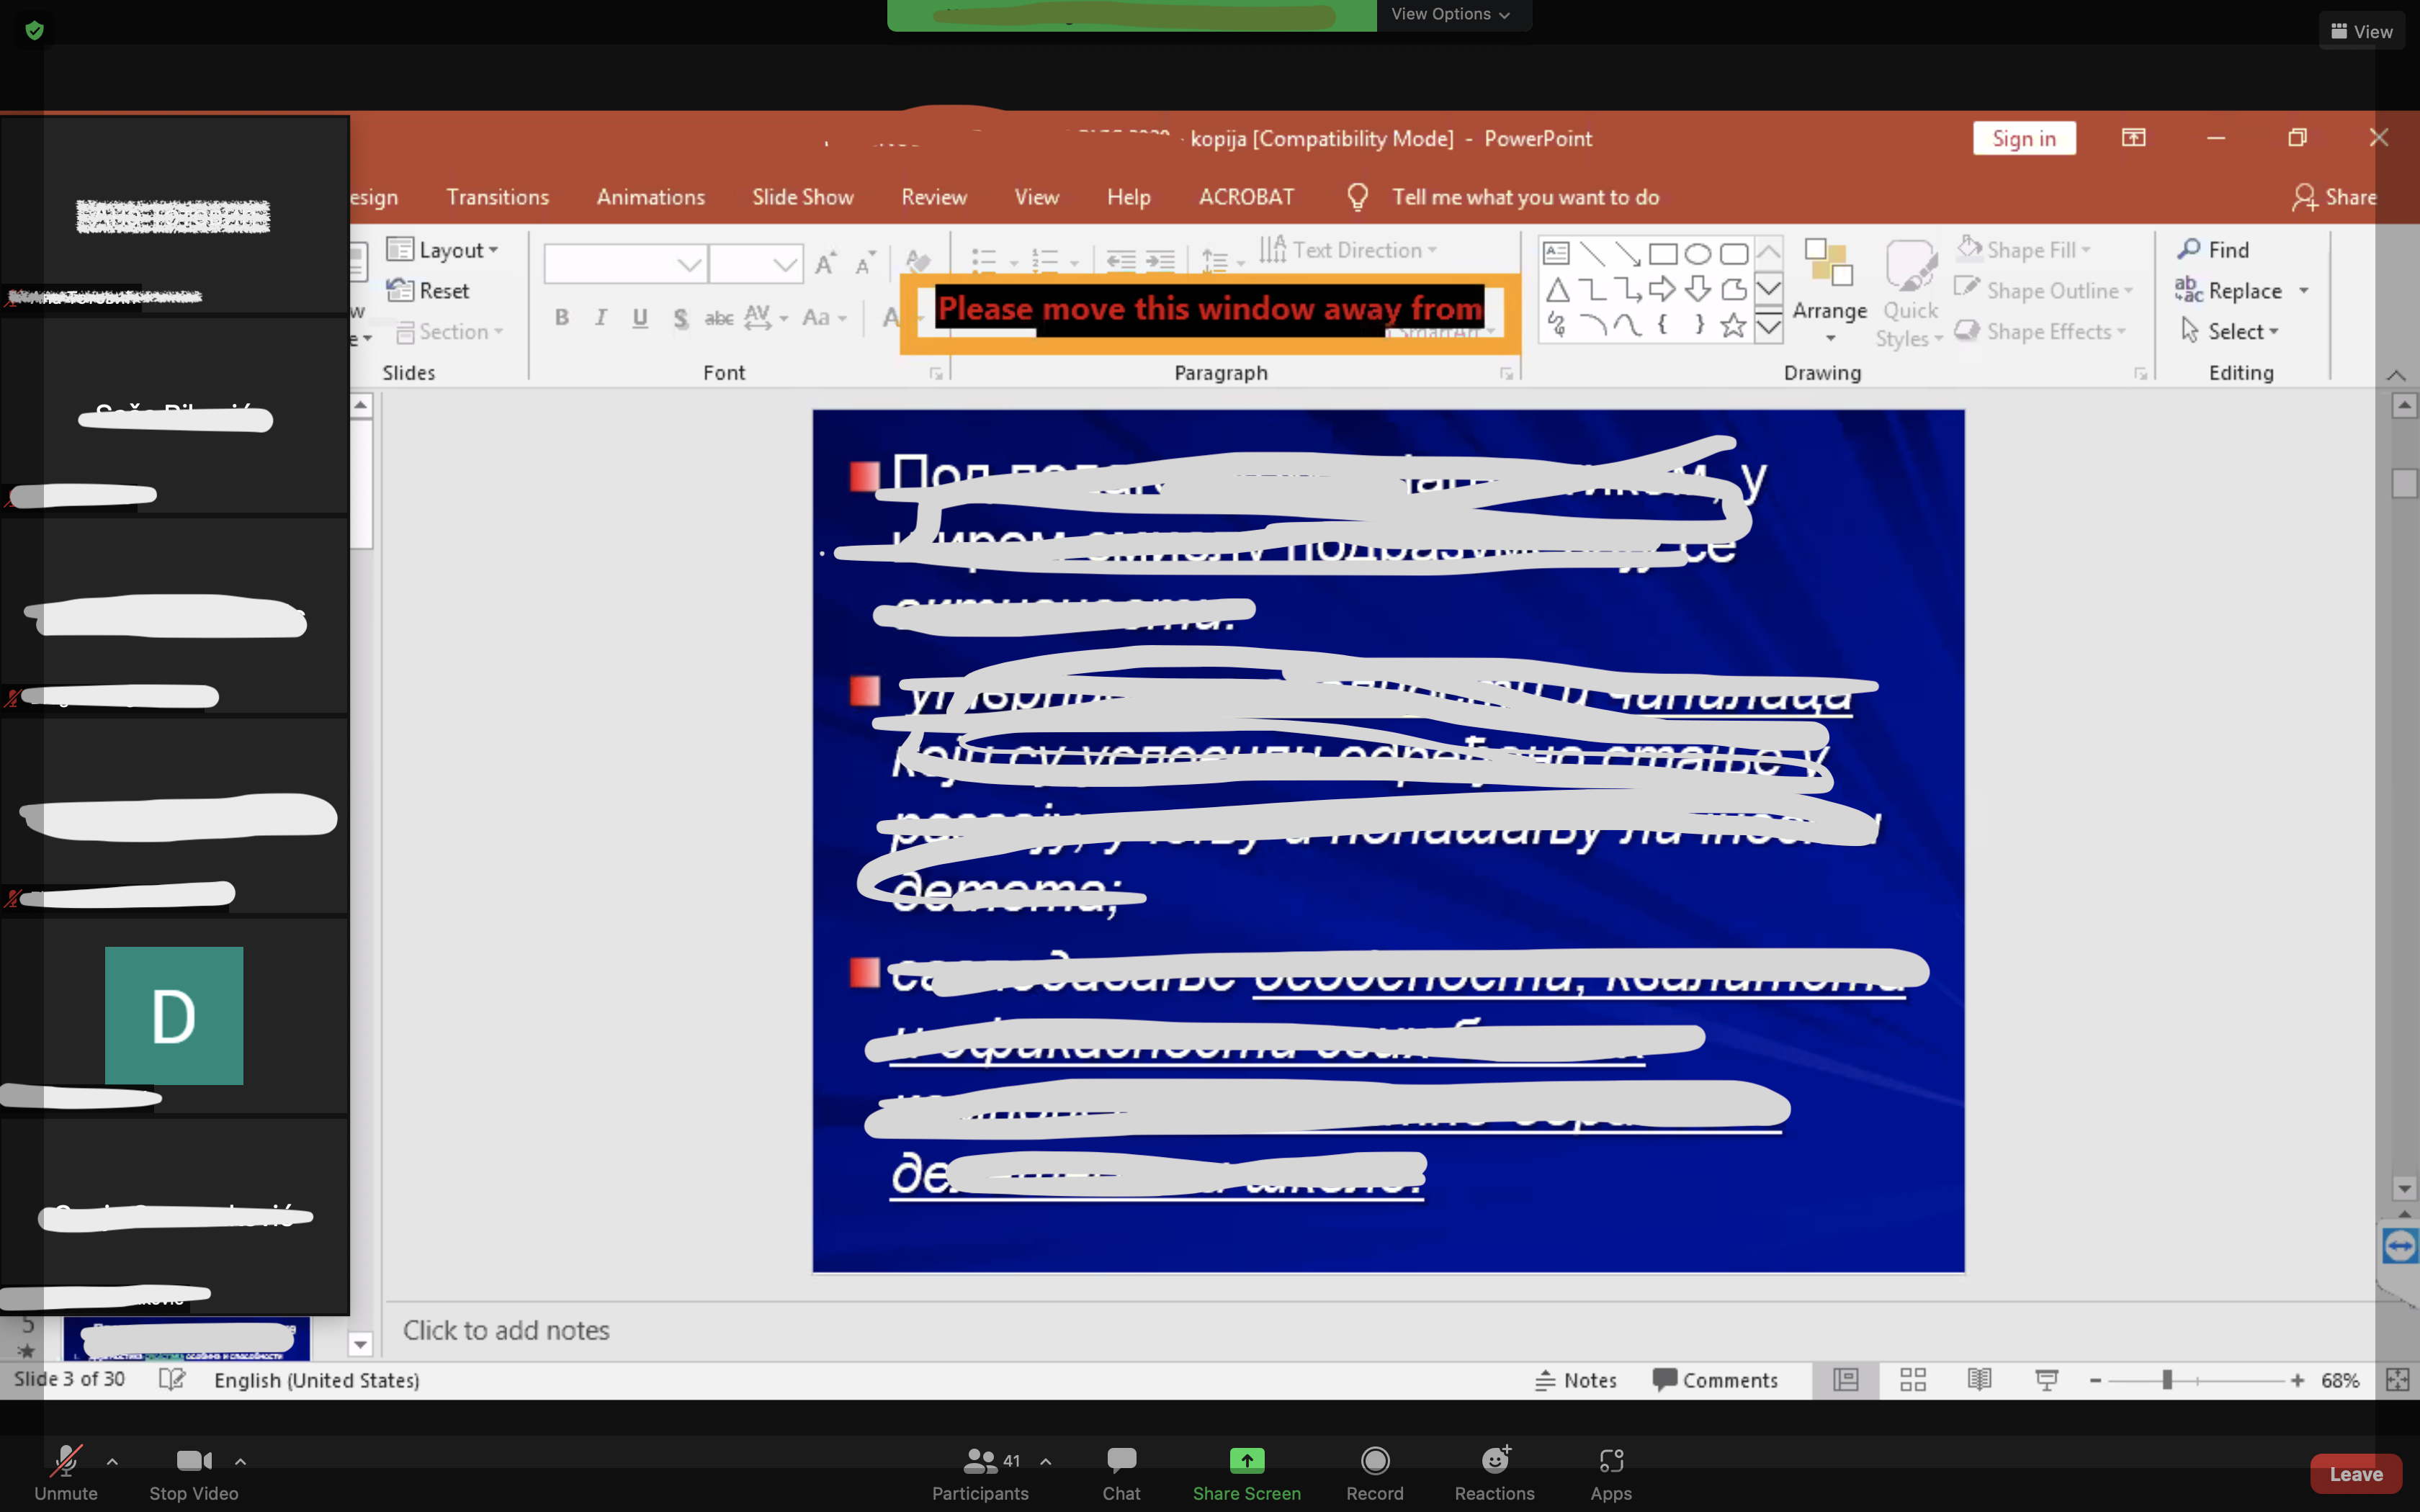Image resolution: width=2420 pixels, height=1512 pixels.
Task: Toggle Strikethrough formatting
Action: (x=719, y=317)
